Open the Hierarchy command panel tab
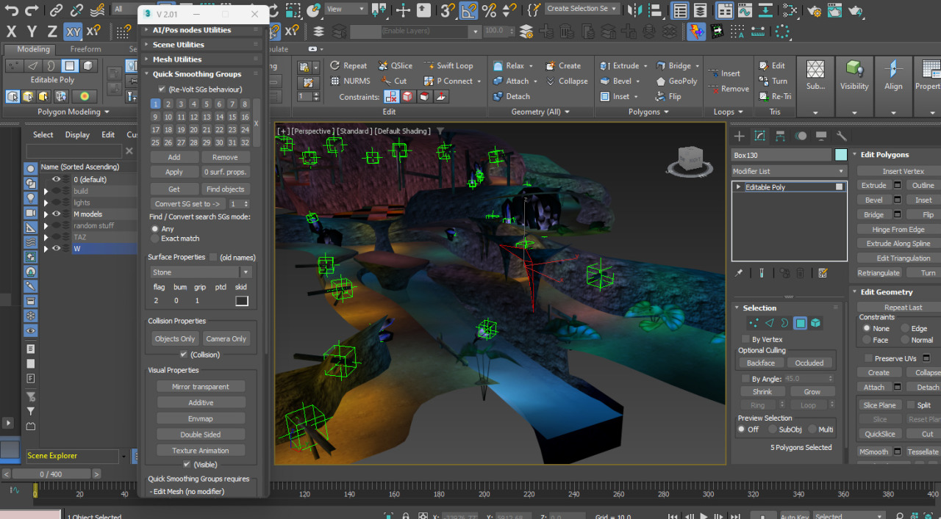Image resolution: width=941 pixels, height=519 pixels. tap(781, 136)
